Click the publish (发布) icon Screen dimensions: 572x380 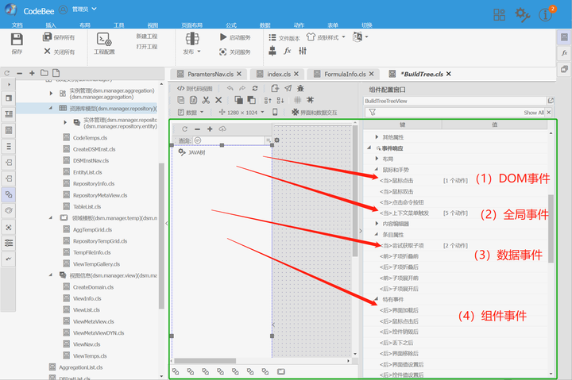pyautogui.click(x=192, y=39)
